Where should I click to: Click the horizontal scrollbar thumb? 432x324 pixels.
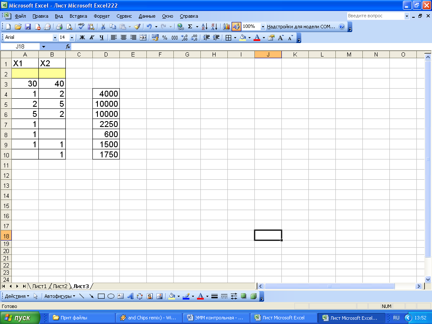point(329,286)
